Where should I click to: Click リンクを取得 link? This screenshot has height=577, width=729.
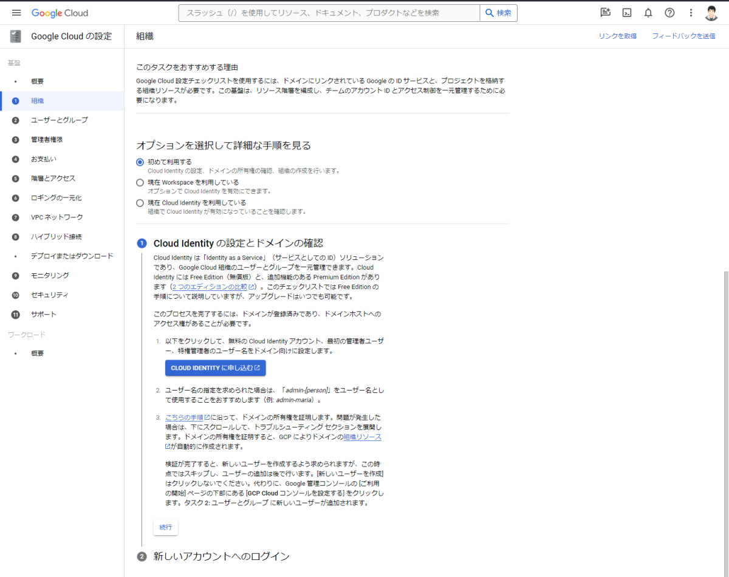[x=617, y=36]
